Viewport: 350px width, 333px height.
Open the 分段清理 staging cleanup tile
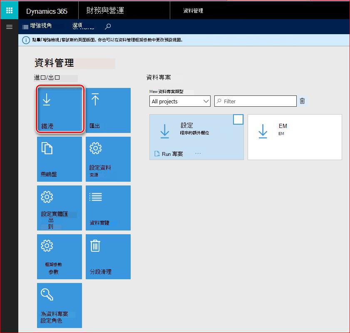pos(108,257)
